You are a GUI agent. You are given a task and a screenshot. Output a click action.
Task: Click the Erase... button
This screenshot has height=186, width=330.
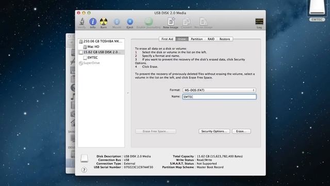click(241, 131)
